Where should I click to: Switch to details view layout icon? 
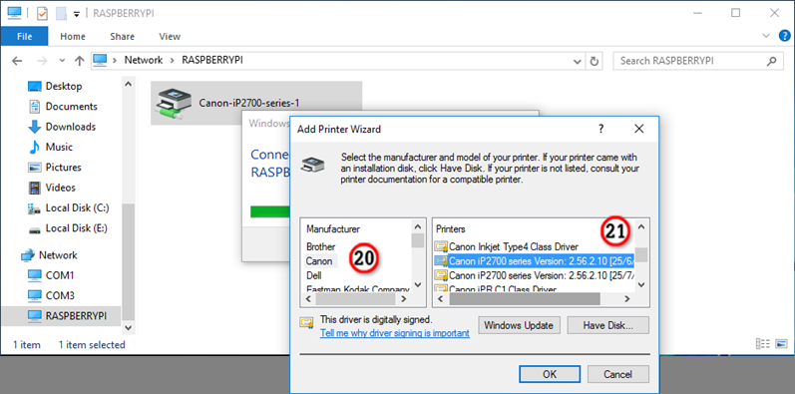pos(763,344)
